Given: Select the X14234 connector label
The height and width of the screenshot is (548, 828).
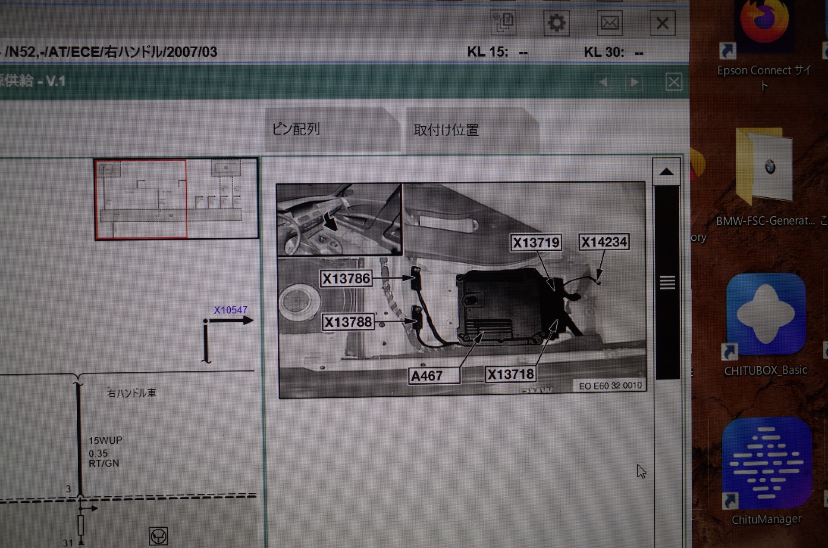Looking at the screenshot, I should coord(603,242).
